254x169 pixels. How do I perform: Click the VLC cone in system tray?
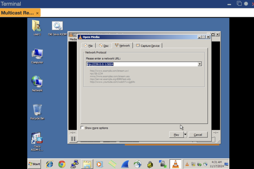(x=187, y=164)
